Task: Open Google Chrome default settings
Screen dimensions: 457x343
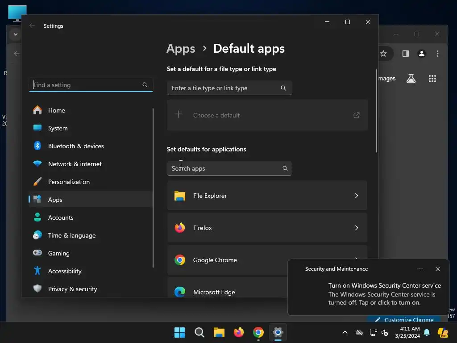Action: (x=227, y=260)
